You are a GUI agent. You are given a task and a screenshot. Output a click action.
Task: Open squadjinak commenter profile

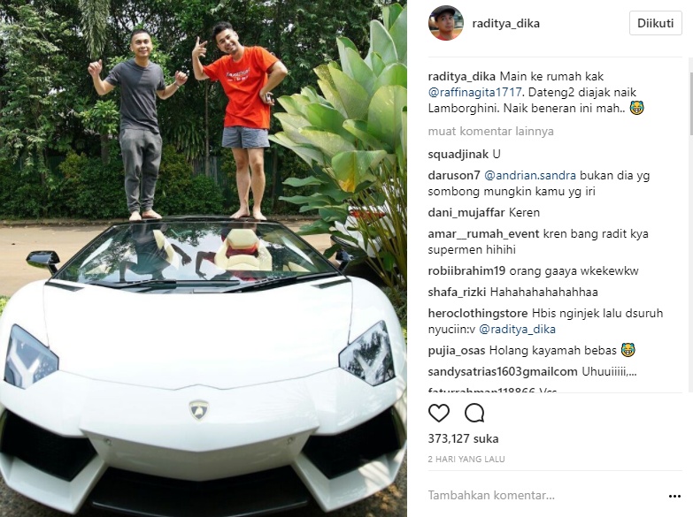458,154
